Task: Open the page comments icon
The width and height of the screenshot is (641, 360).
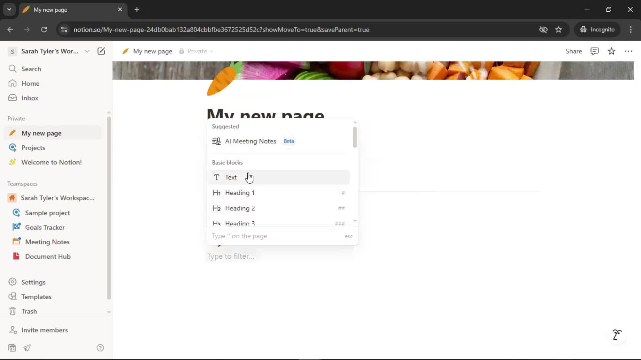Action: (x=595, y=51)
